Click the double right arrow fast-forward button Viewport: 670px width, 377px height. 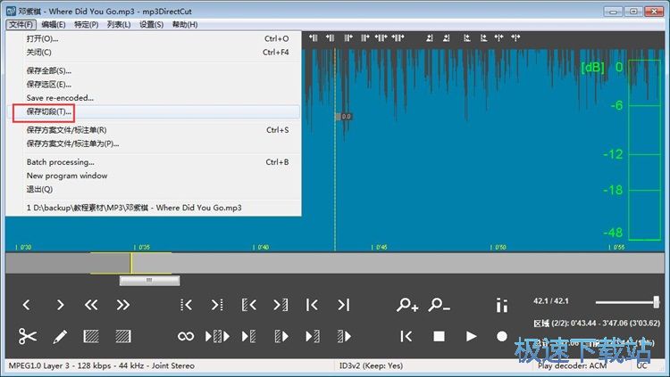pos(123,305)
